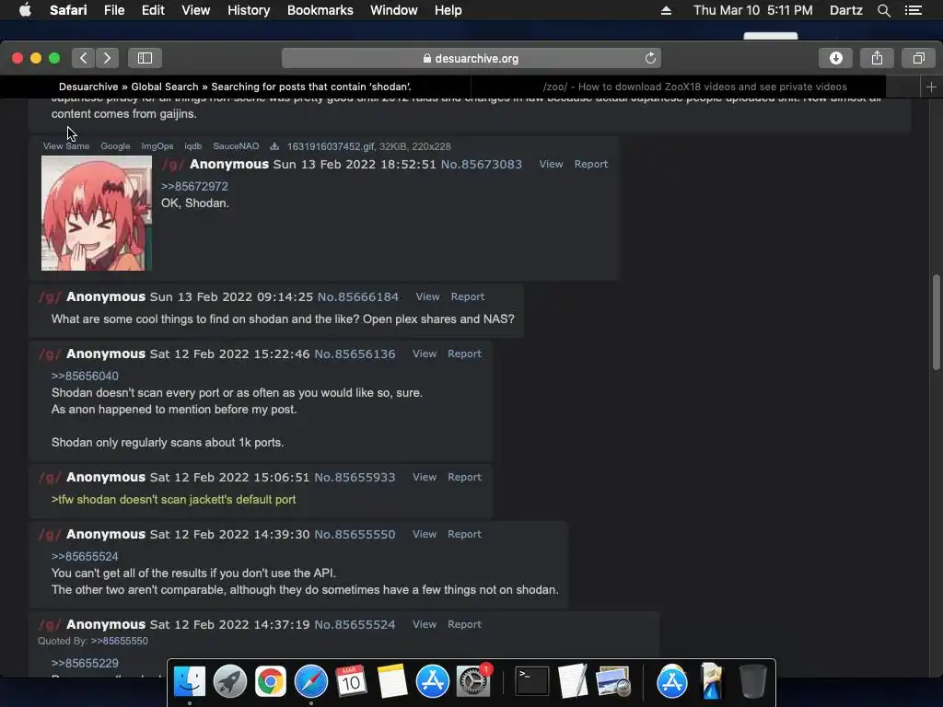The image size is (943, 707).
Task: View post No.85666184
Action: point(427,296)
